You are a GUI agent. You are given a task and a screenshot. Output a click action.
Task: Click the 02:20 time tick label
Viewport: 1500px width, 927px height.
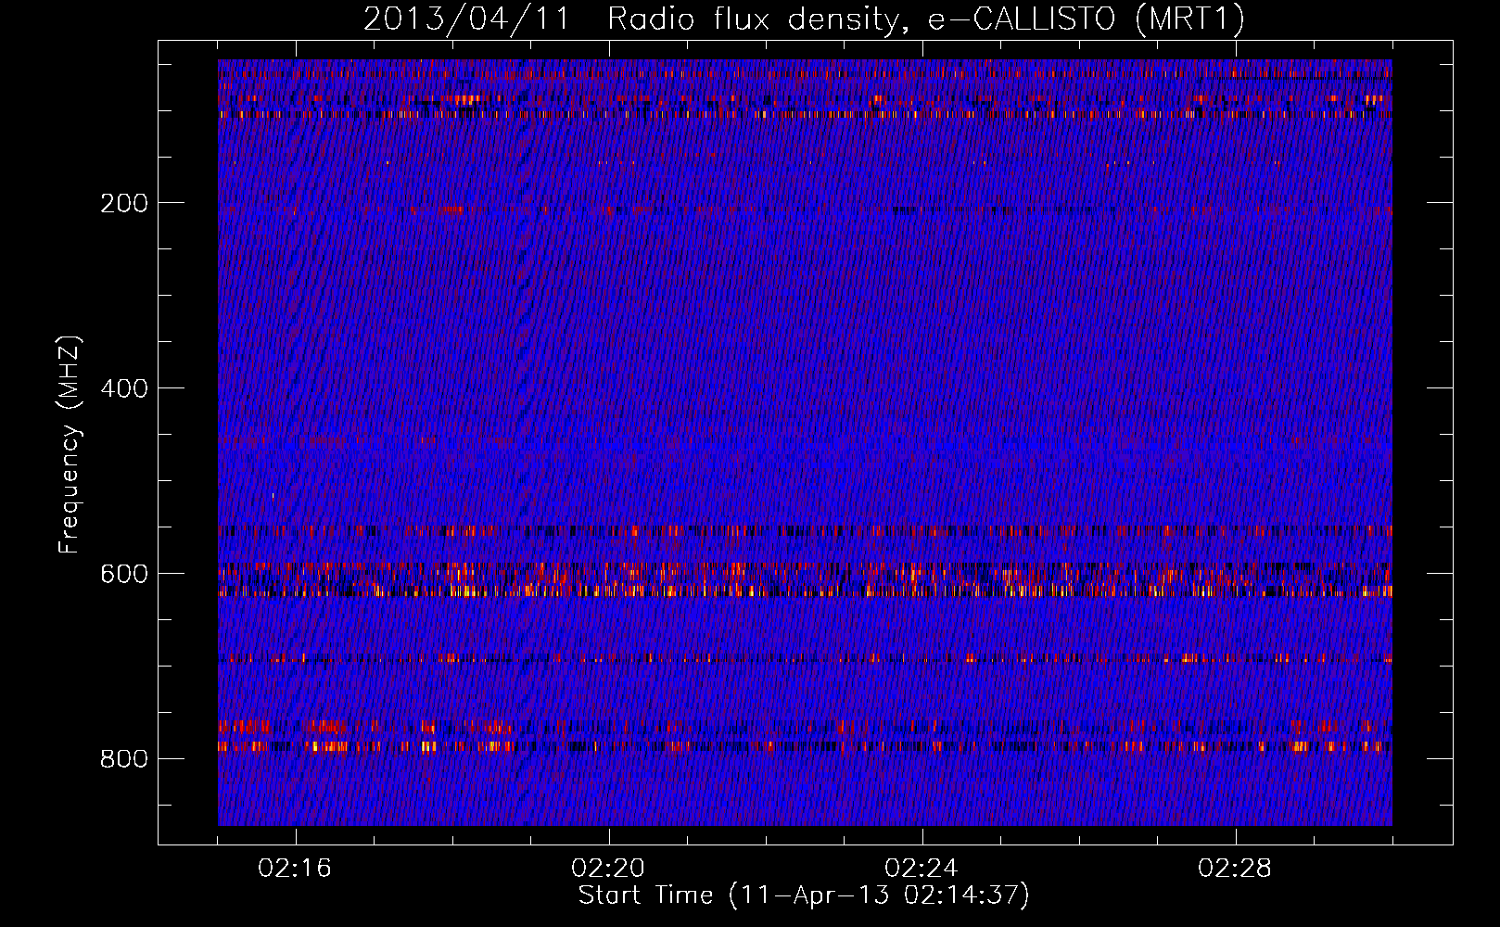(608, 869)
